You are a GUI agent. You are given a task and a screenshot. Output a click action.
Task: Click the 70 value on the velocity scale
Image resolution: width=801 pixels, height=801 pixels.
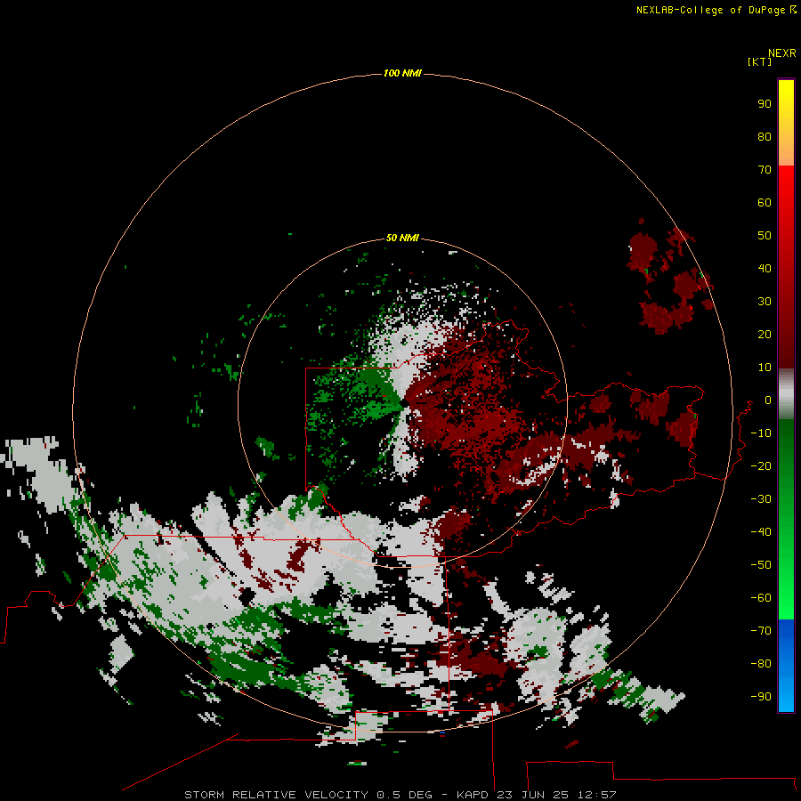click(x=765, y=170)
